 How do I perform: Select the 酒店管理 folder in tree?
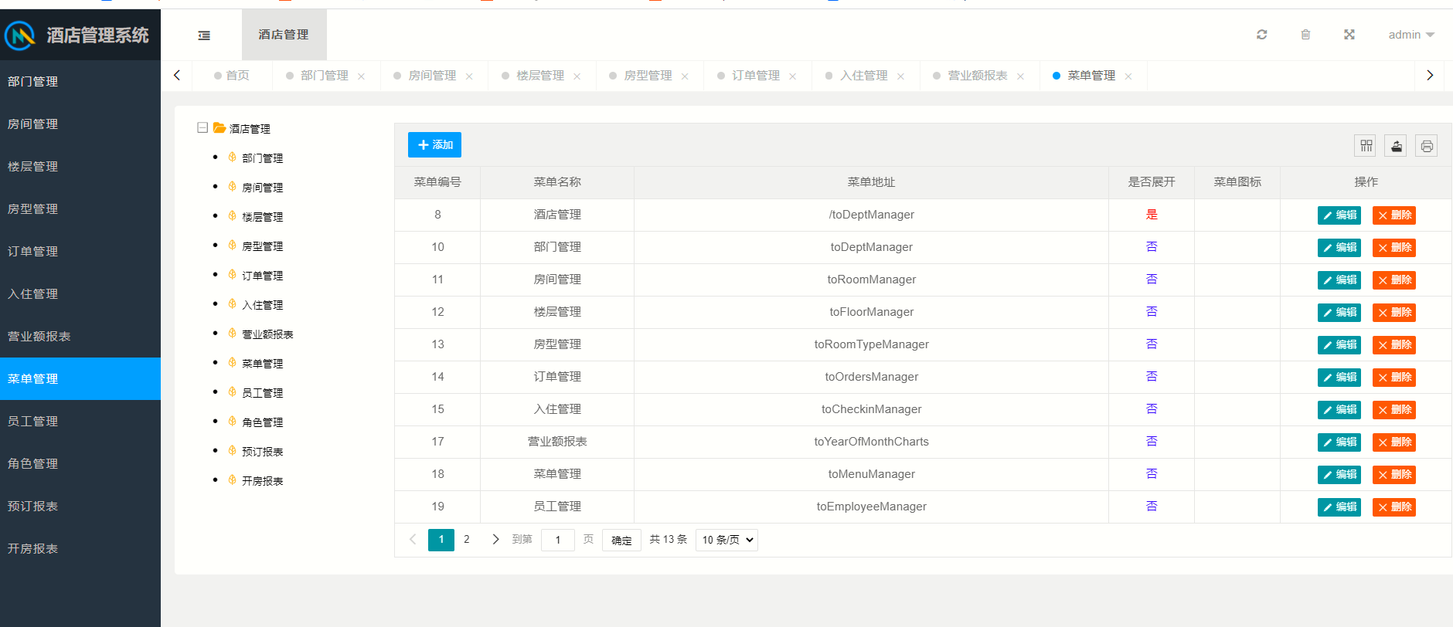pyautogui.click(x=242, y=128)
